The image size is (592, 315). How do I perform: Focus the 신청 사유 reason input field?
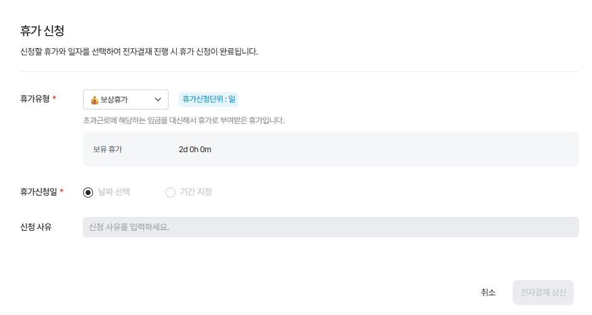click(x=330, y=227)
